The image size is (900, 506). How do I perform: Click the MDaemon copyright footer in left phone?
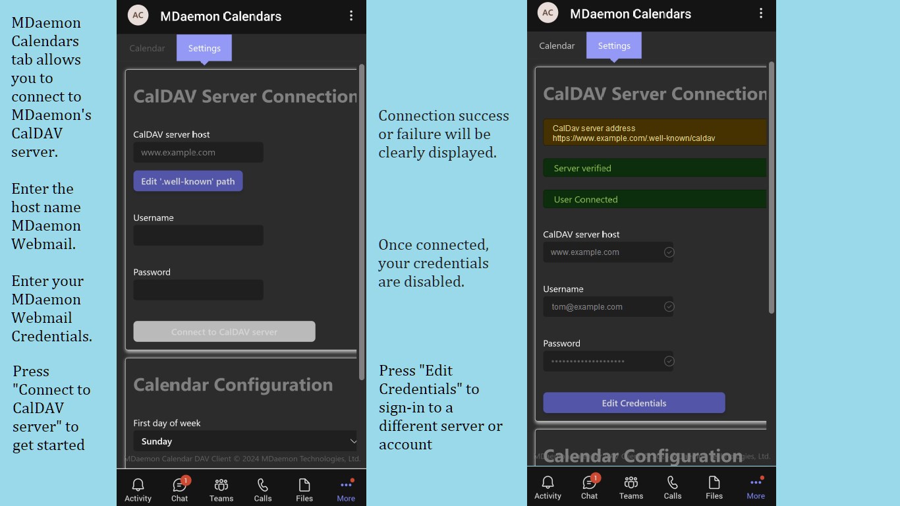(242, 459)
